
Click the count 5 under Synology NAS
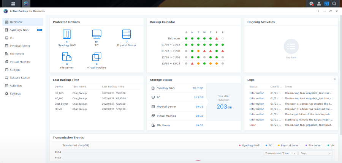67,42
